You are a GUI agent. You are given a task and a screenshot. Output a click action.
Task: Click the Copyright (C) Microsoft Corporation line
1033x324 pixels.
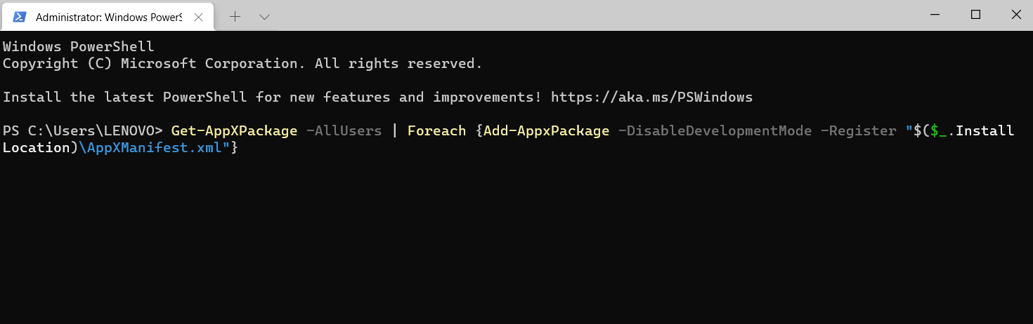[x=242, y=63]
